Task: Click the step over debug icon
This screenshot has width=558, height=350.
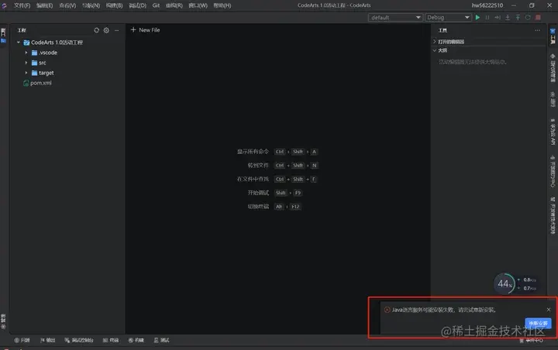Action: [498, 18]
